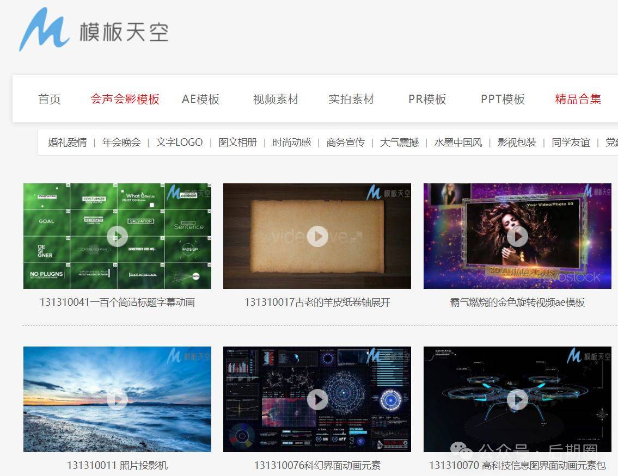The width and height of the screenshot is (618, 476).
Task: Play the 科幻界面动画元素 preview
Action: click(317, 400)
